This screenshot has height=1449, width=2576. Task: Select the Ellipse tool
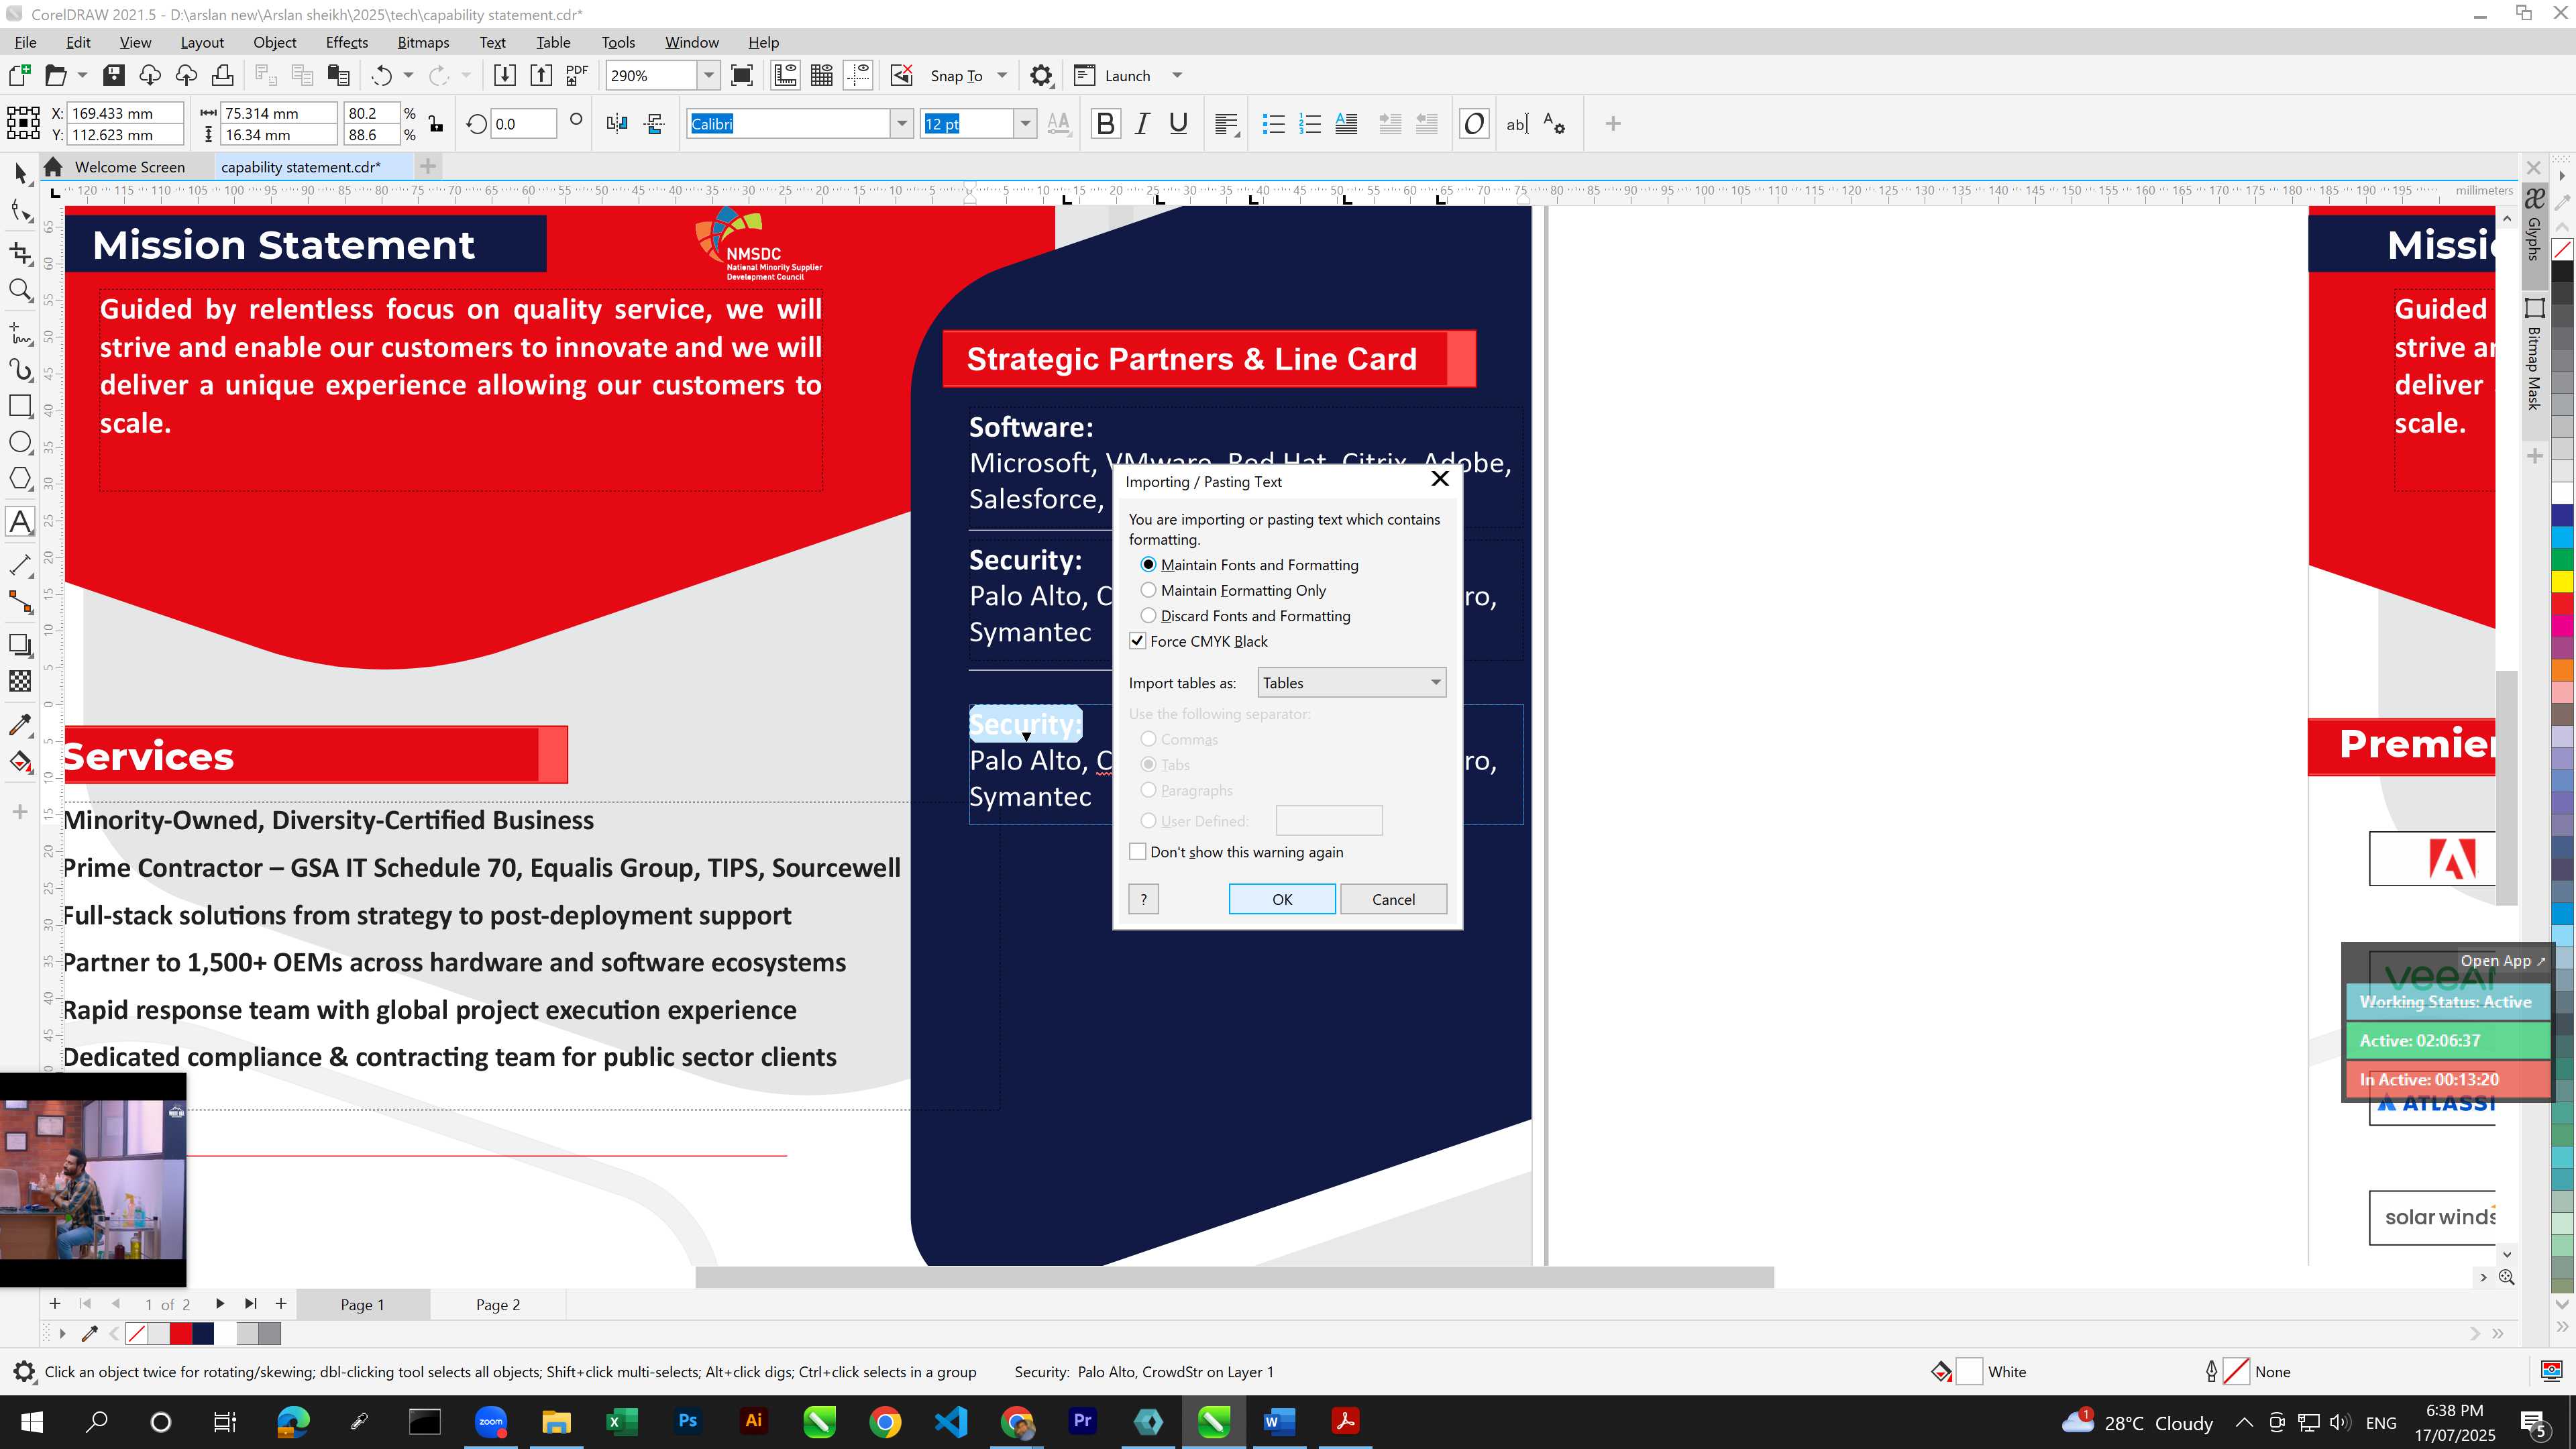21,443
